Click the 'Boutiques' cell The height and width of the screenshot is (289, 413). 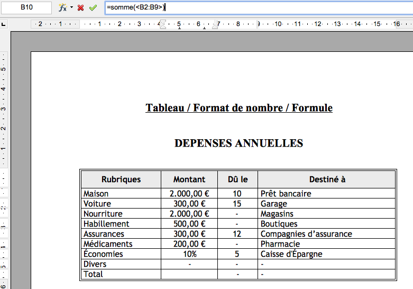tap(327, 223)
